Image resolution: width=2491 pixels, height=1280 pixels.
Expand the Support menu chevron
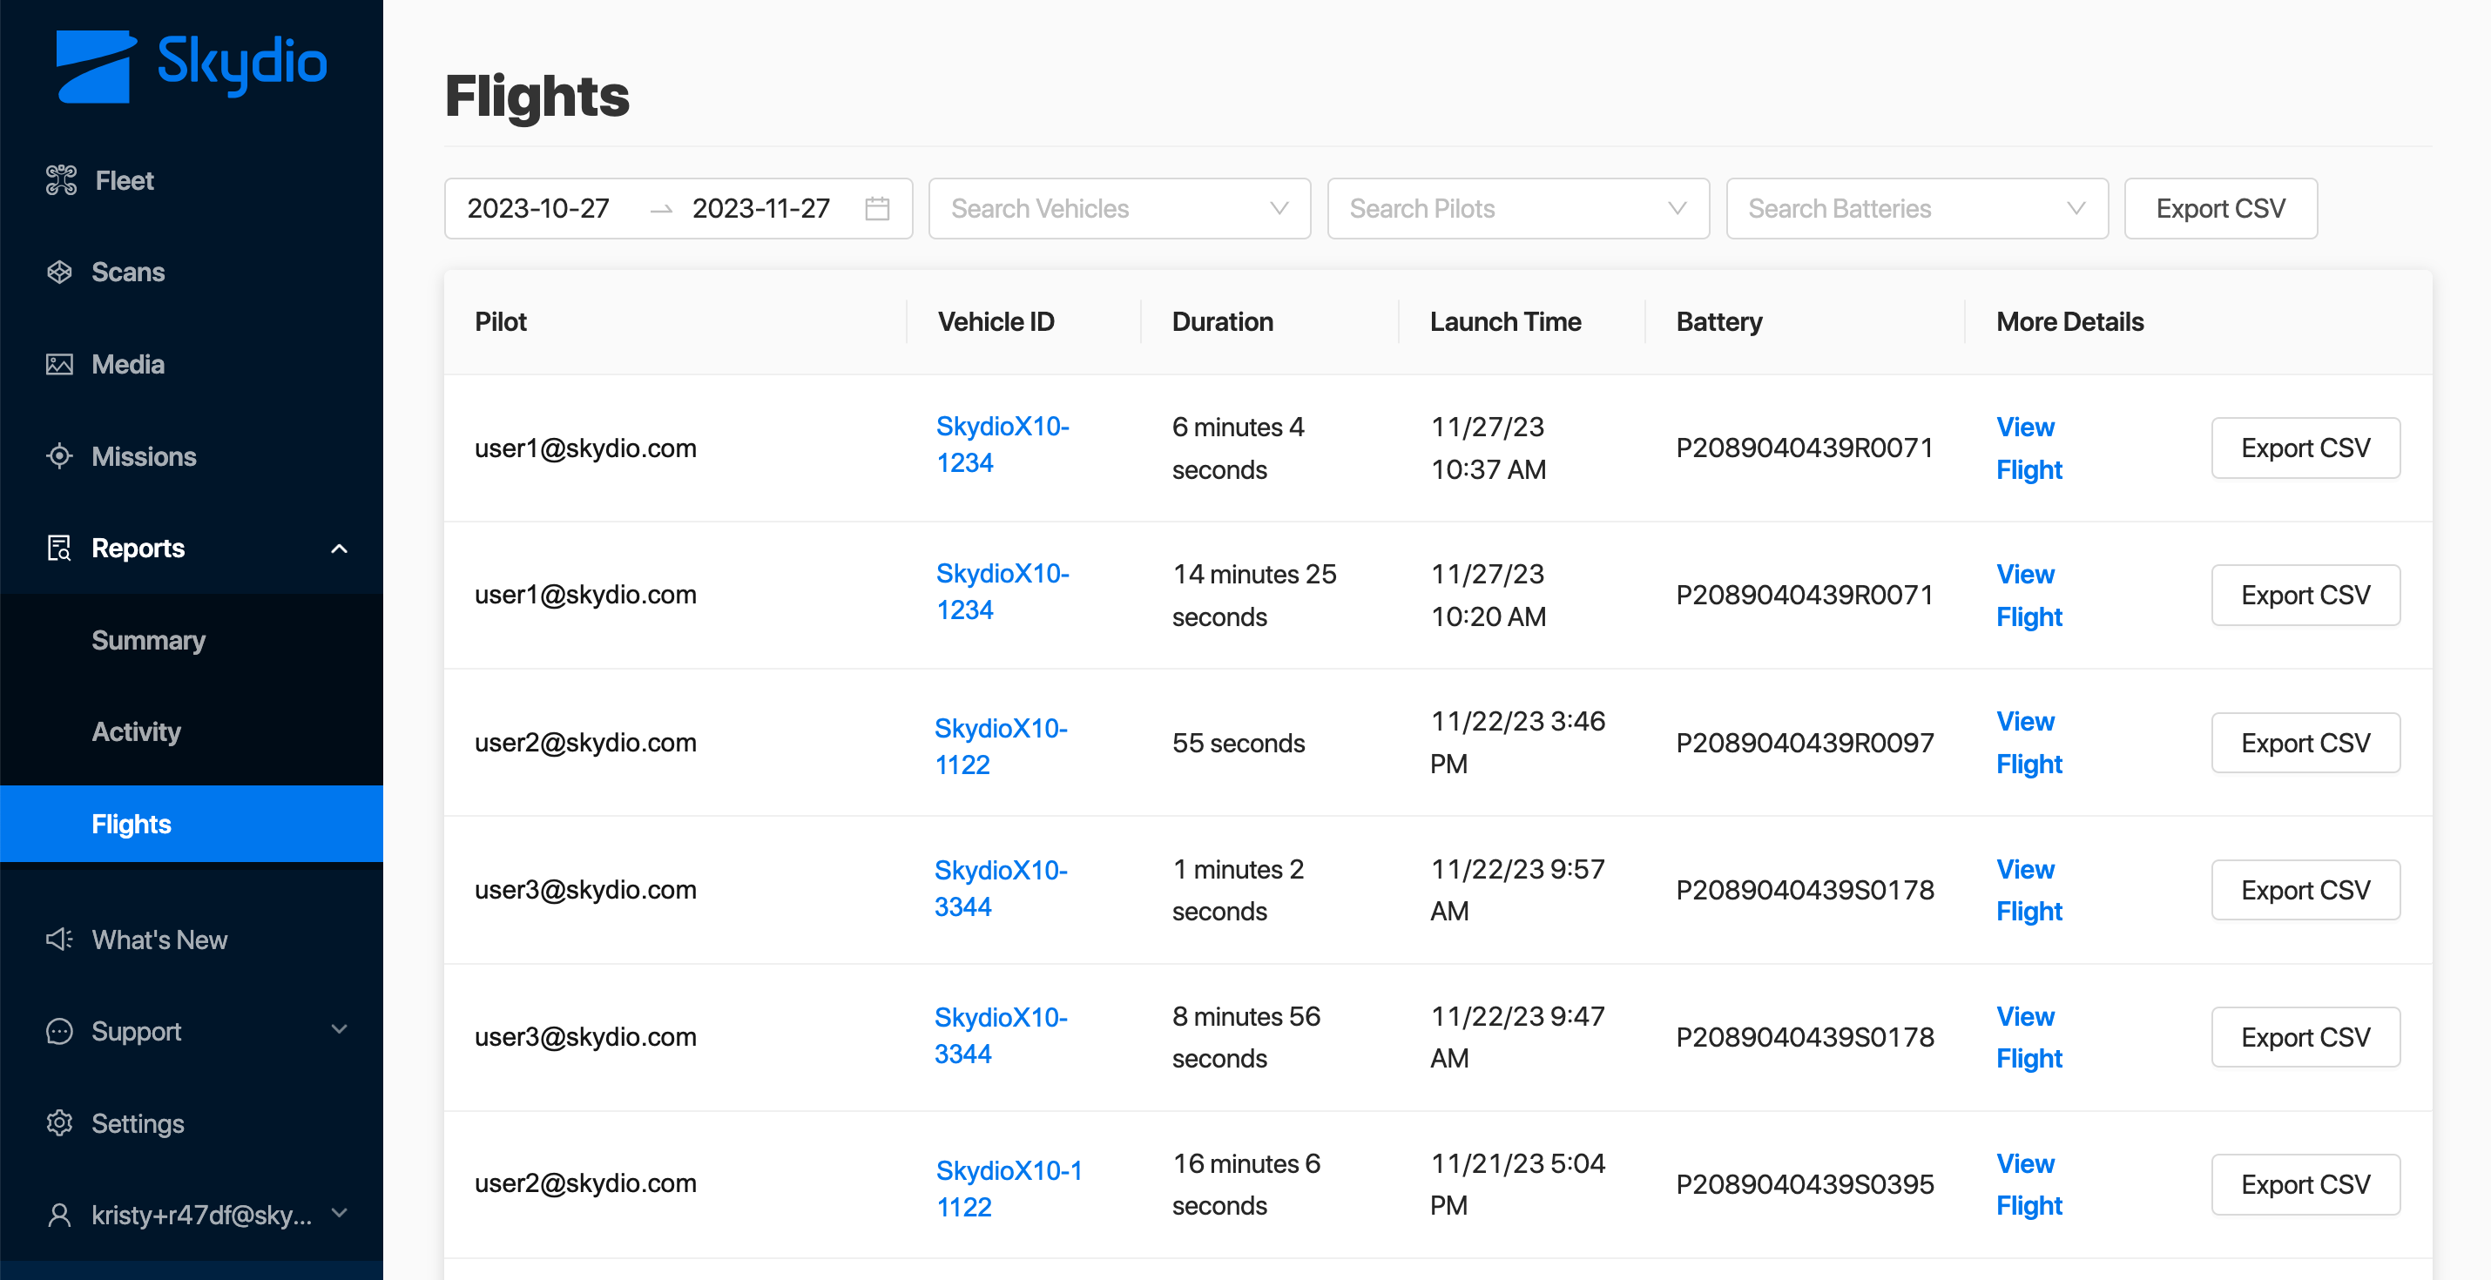339,1029
